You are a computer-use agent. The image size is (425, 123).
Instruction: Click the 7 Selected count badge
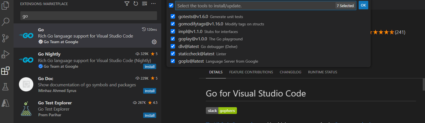pyautogui.click(x=345, y=6)
